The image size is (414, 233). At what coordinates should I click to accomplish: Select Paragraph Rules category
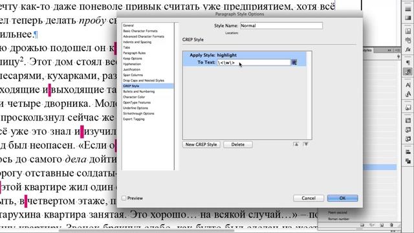135,53
